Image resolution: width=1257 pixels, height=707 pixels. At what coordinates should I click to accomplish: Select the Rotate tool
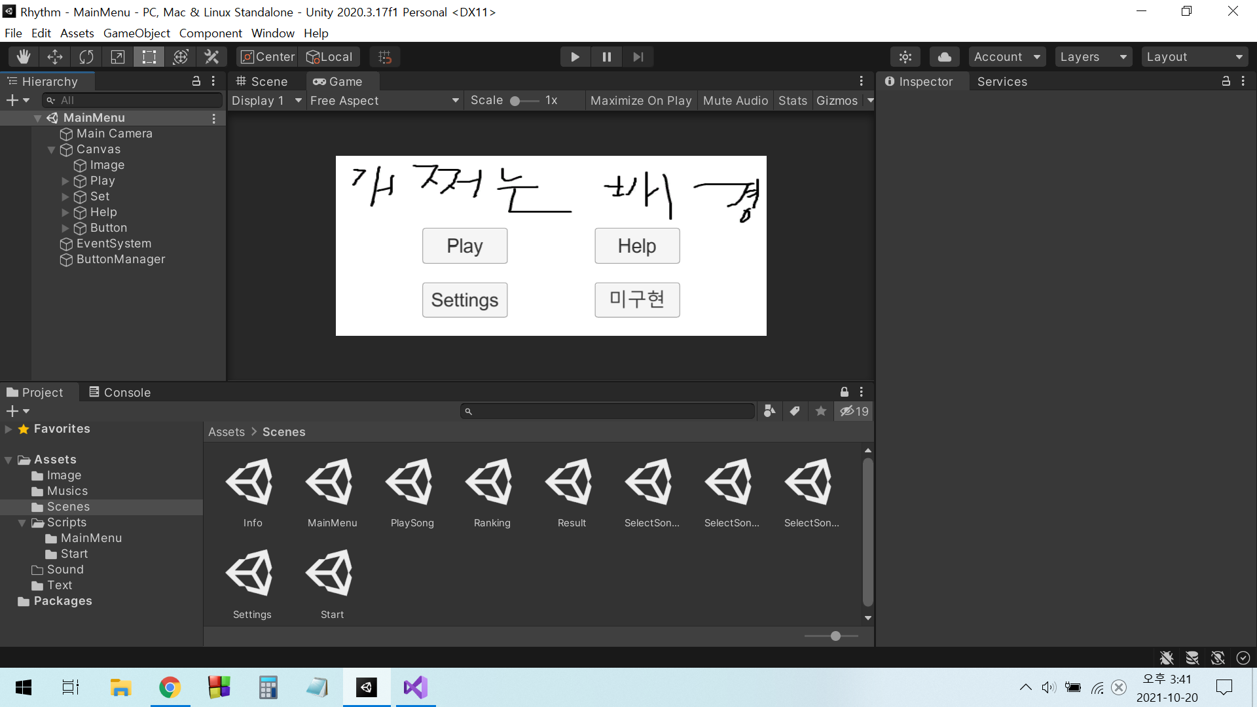click(86, 57)
